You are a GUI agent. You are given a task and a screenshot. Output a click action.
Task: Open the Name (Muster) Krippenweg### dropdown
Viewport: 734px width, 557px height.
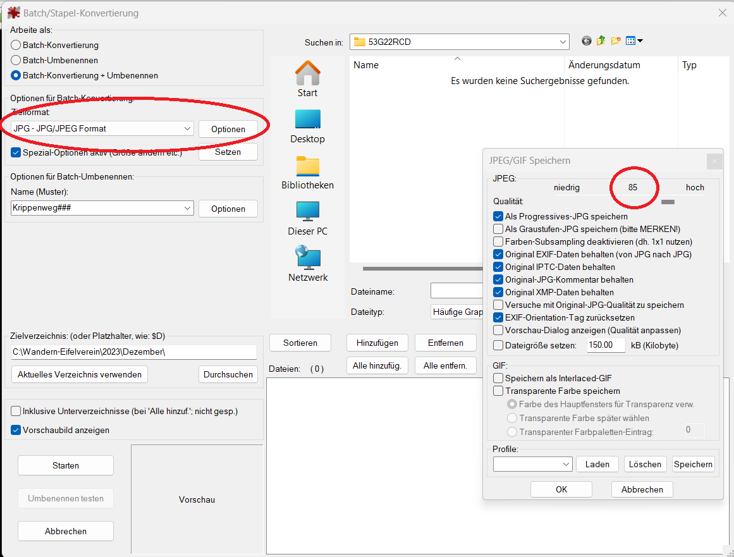pos(187,208)
